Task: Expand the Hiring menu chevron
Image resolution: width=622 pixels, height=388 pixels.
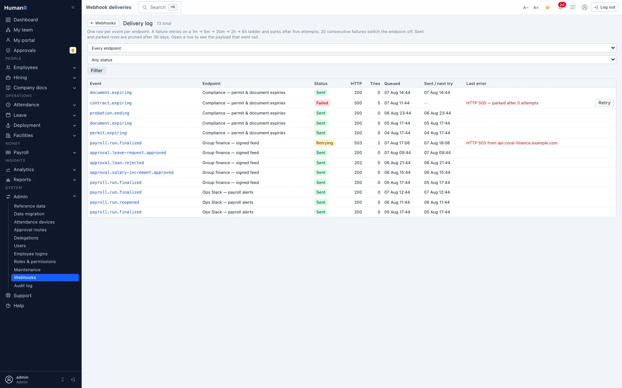Action: tap(74, 78)
